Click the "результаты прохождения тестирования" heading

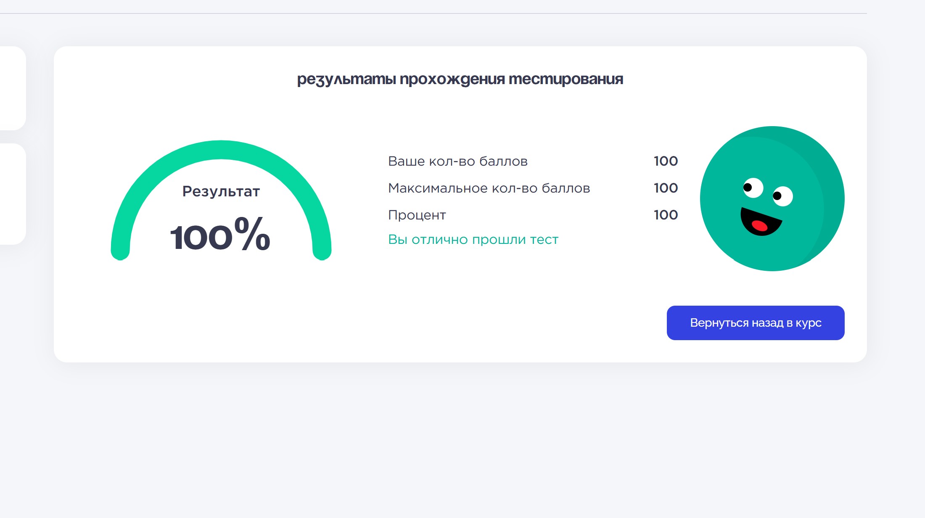click(460, 79)
